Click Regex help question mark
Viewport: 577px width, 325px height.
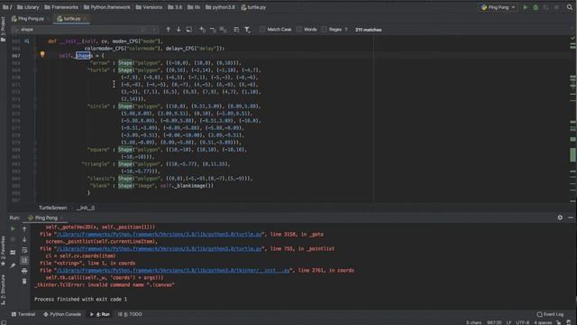pyautogui.click(x=346, y=30)
